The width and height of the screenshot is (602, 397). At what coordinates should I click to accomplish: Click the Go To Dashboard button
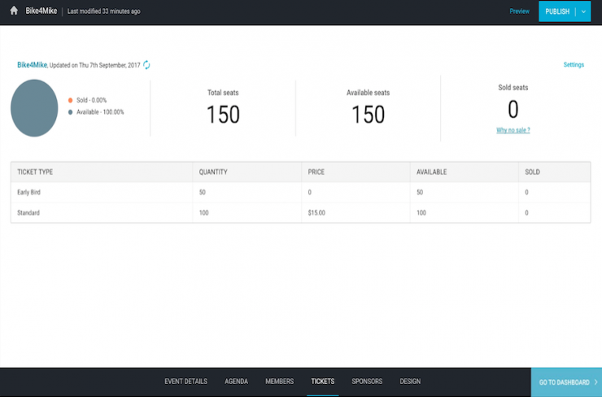(566, 382)
